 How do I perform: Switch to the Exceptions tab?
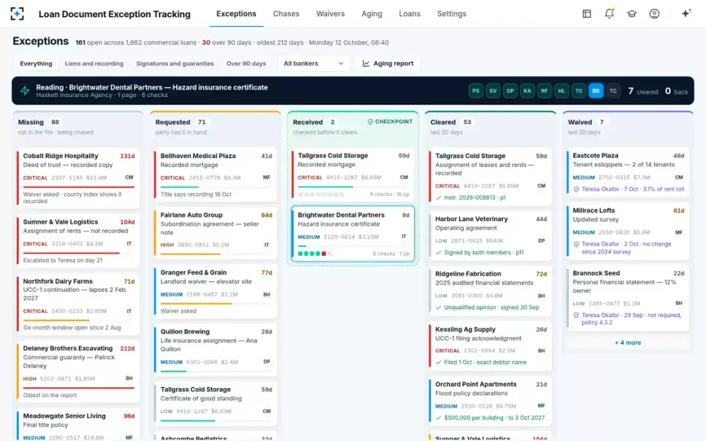[236, 14]
